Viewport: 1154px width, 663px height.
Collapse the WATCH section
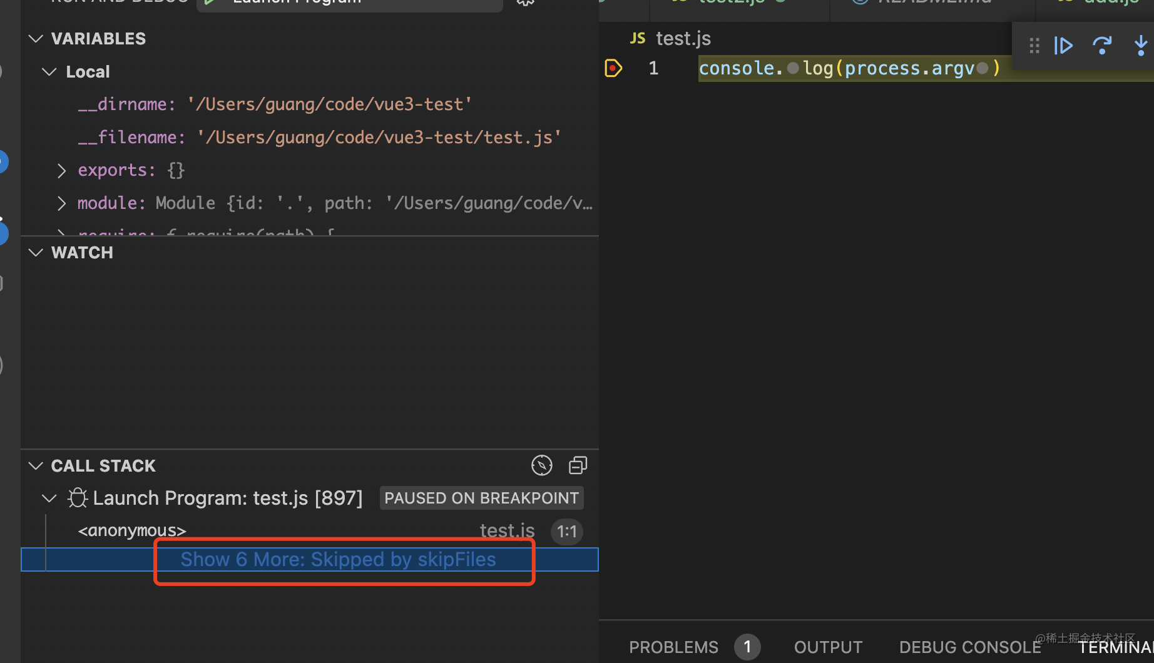pos(36,253)
